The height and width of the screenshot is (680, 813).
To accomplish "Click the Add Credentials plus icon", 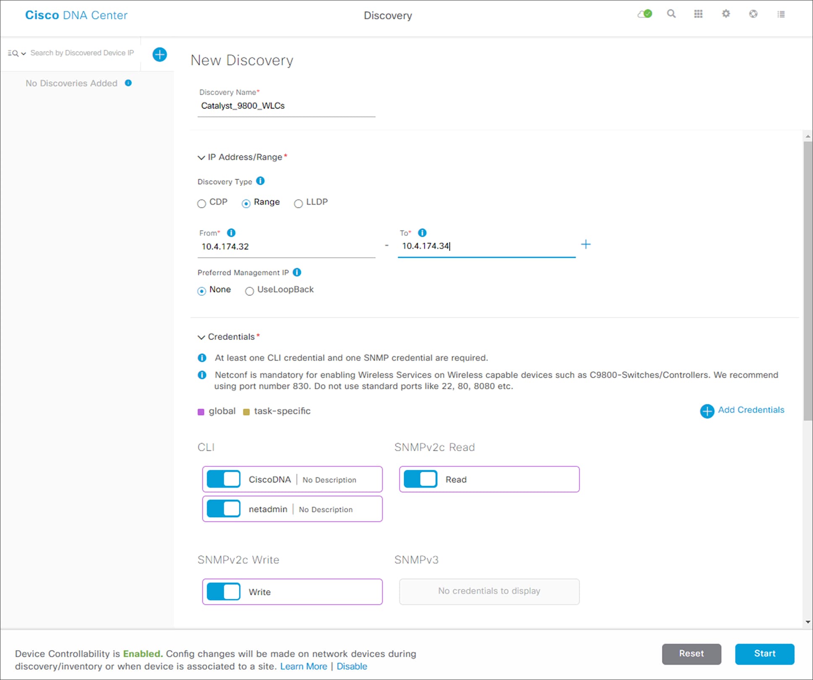I will (707, 411).
